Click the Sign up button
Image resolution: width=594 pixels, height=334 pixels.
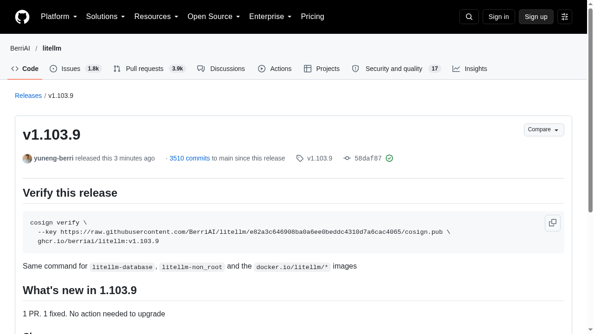536,17
